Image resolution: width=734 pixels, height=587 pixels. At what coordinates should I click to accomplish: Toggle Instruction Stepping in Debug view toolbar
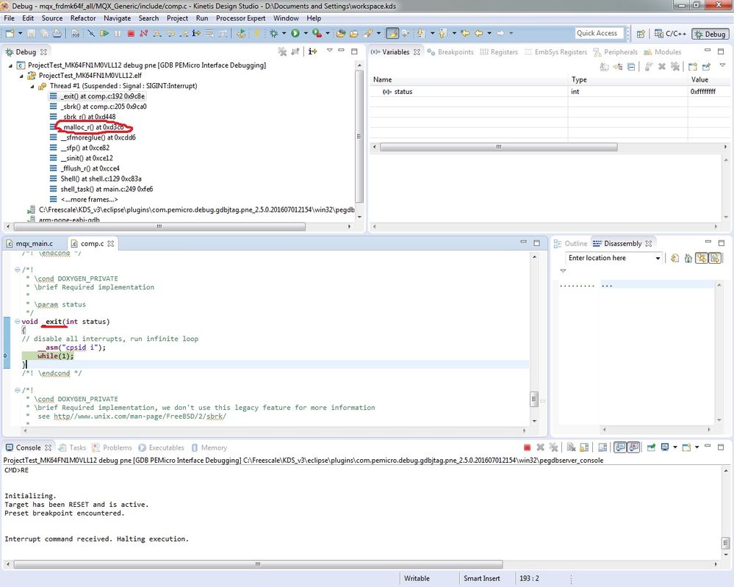coord(312,51)
